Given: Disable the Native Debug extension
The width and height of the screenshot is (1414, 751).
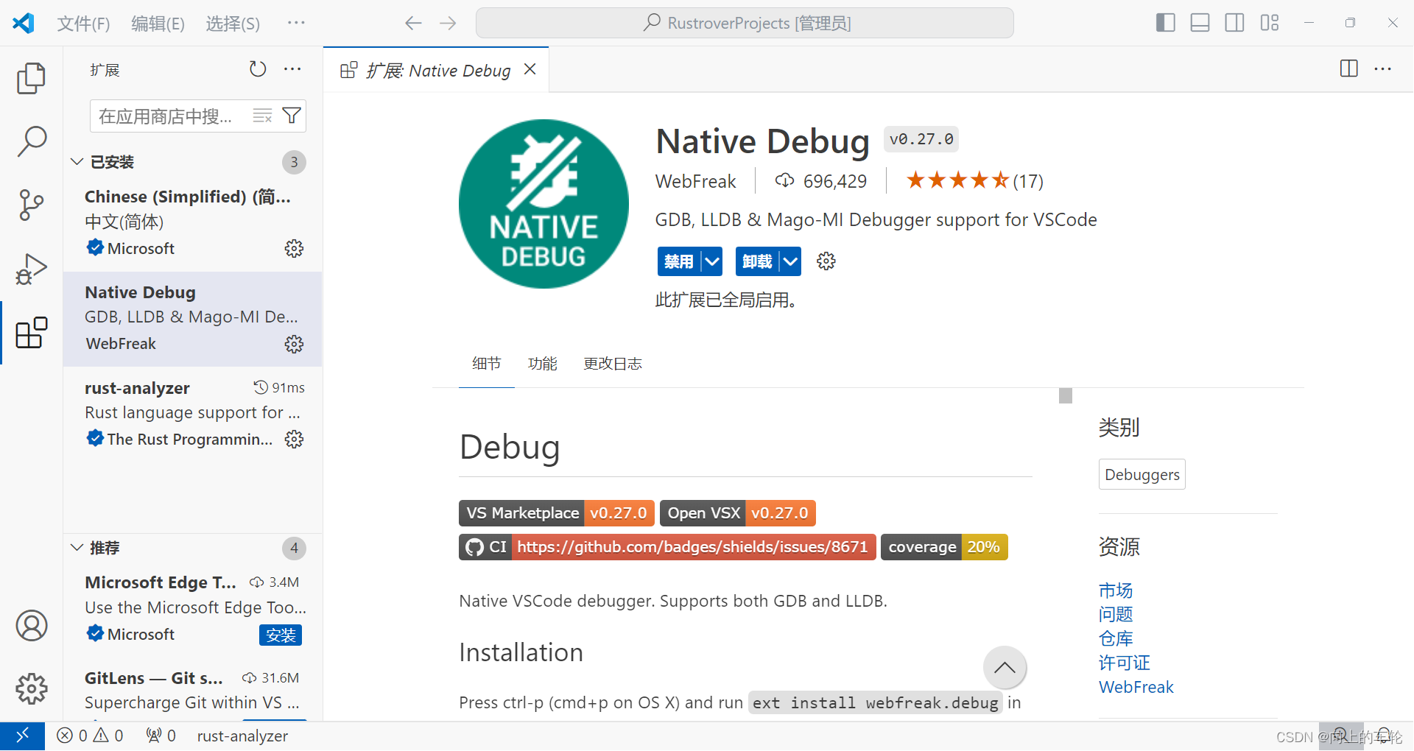Looking at the screenshot, I should 679,261.
